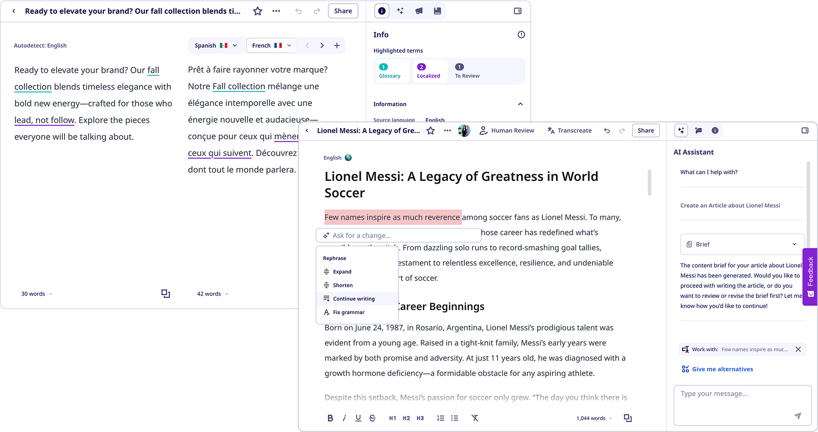Redo in the Messi document
Image resolution: width=818 pixels, height=432 pixels.
pos(622,131)
